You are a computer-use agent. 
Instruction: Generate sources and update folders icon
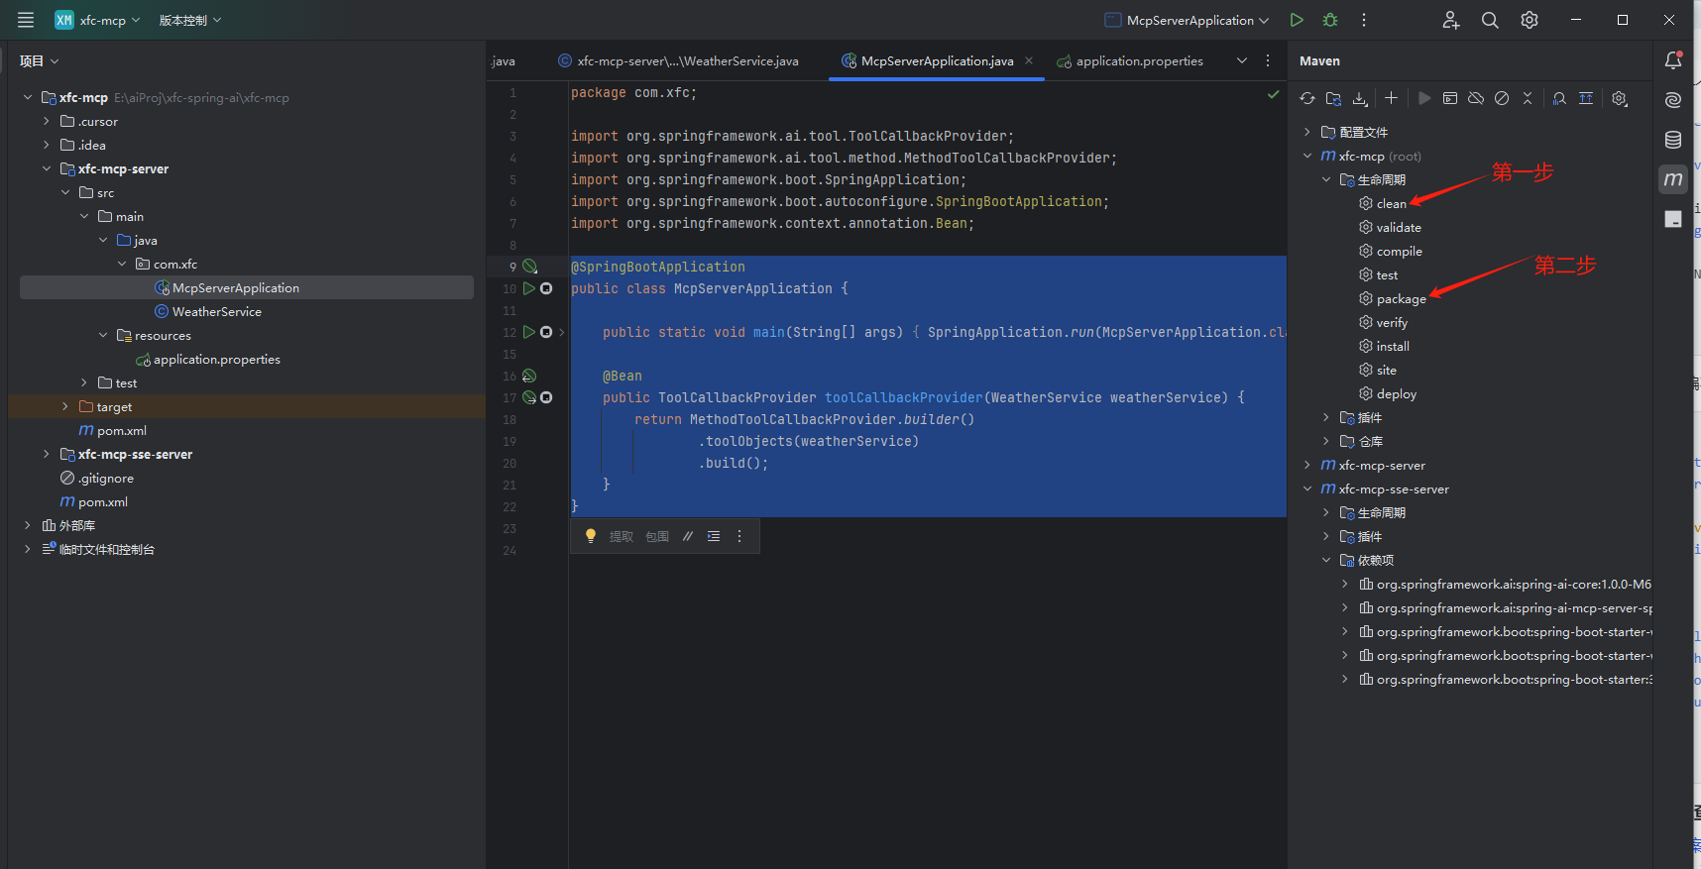1333,98
